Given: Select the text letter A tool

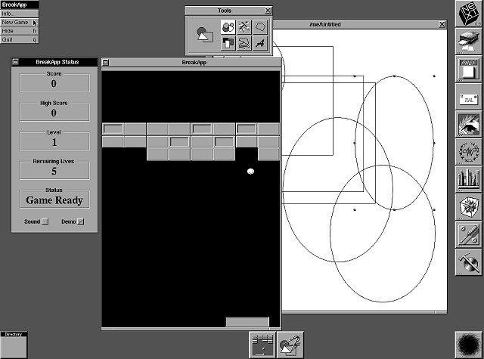Looking at the screenshot, I should 260,43.
